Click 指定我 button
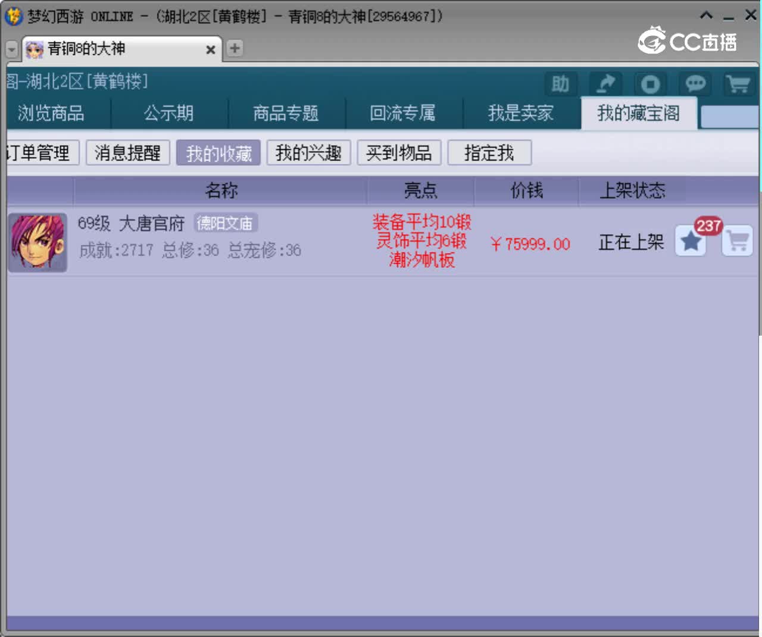Screen dimensions: 762x637 click(x=489, y=153)
